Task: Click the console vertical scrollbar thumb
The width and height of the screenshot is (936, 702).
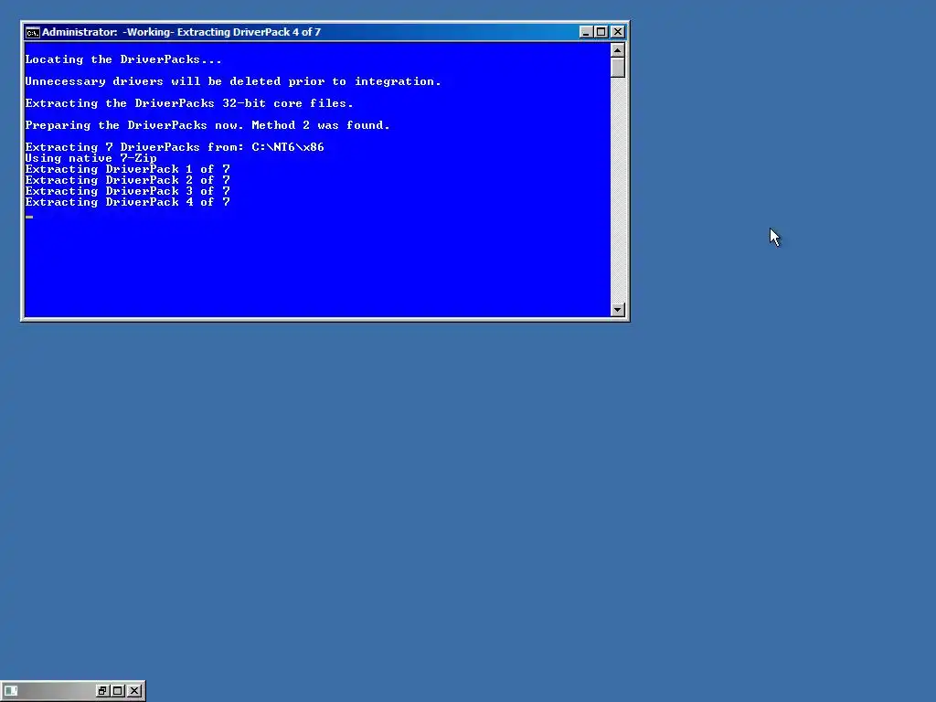Action: (618, 68)
